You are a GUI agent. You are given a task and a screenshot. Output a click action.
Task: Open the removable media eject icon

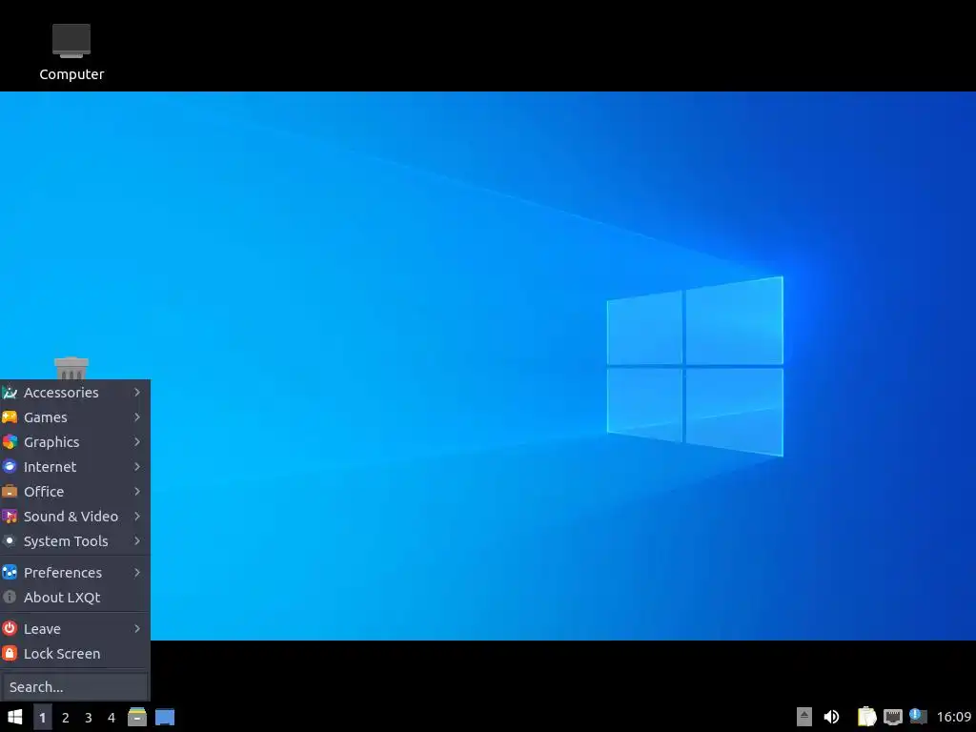[x=804, y=717]
